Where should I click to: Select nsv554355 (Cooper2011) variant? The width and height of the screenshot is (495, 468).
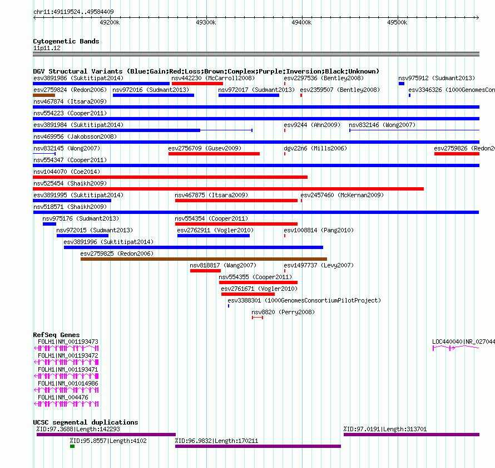click(x=258, y=282)
